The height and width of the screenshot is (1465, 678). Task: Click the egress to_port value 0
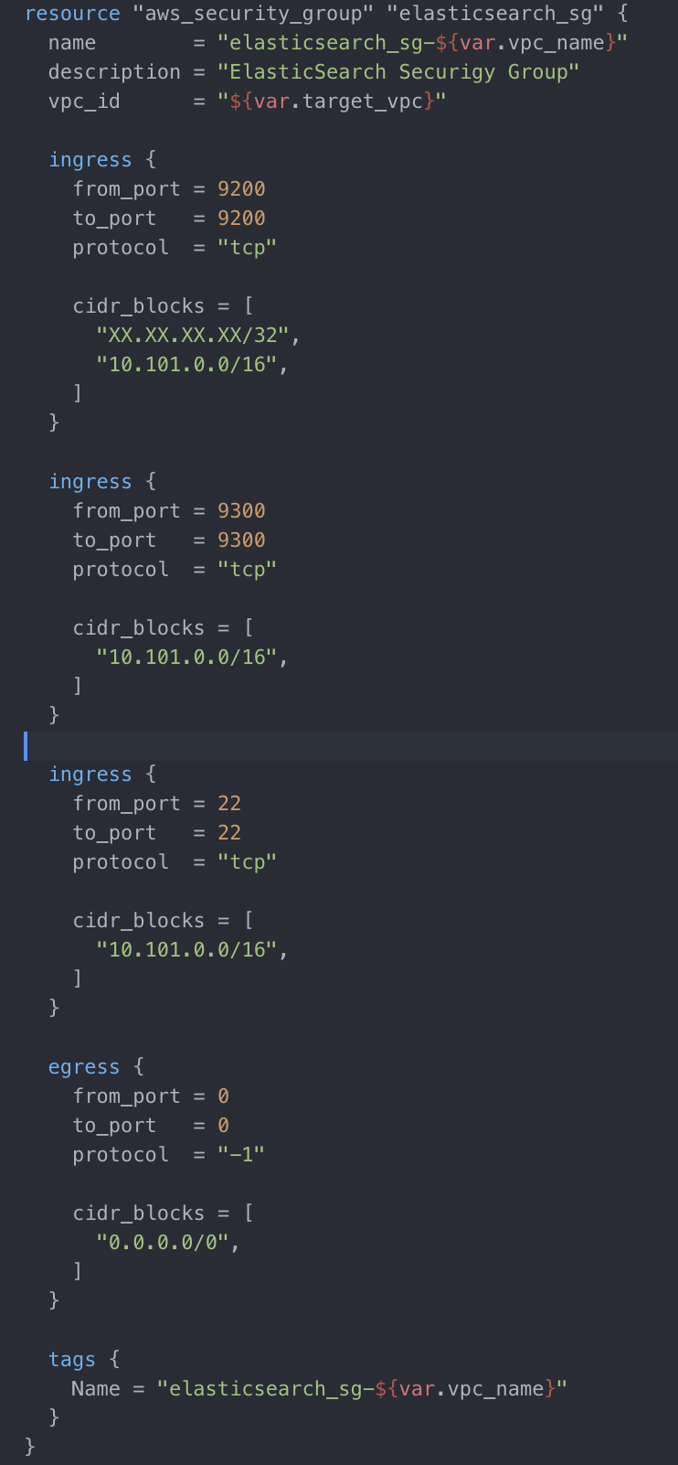(x=223, y=1126)
